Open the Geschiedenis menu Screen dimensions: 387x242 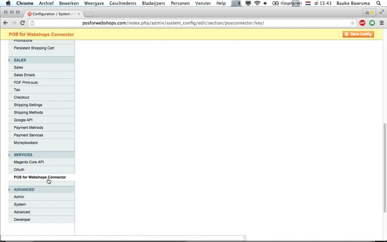(123, 3)
